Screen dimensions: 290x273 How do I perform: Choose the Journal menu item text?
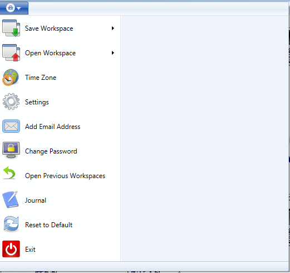(36, 200)
